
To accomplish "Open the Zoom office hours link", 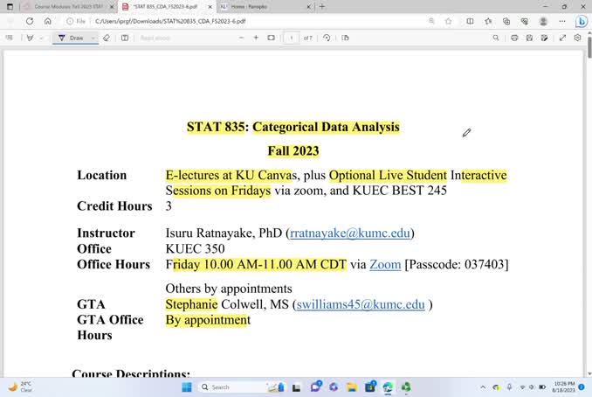I will pos(385,264).
